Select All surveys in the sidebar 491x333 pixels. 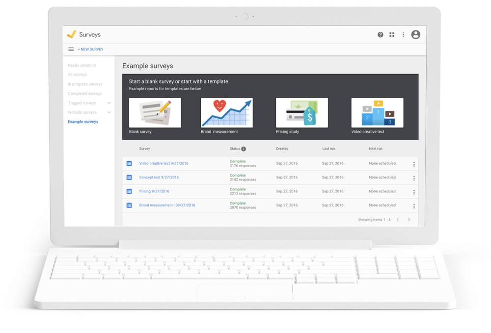(78, 75)
